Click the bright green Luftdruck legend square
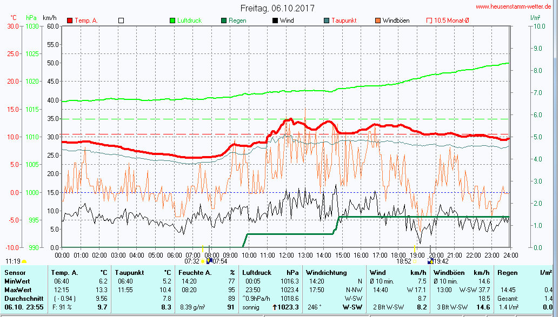Viewport: 559px width, 317px height. 172,21
